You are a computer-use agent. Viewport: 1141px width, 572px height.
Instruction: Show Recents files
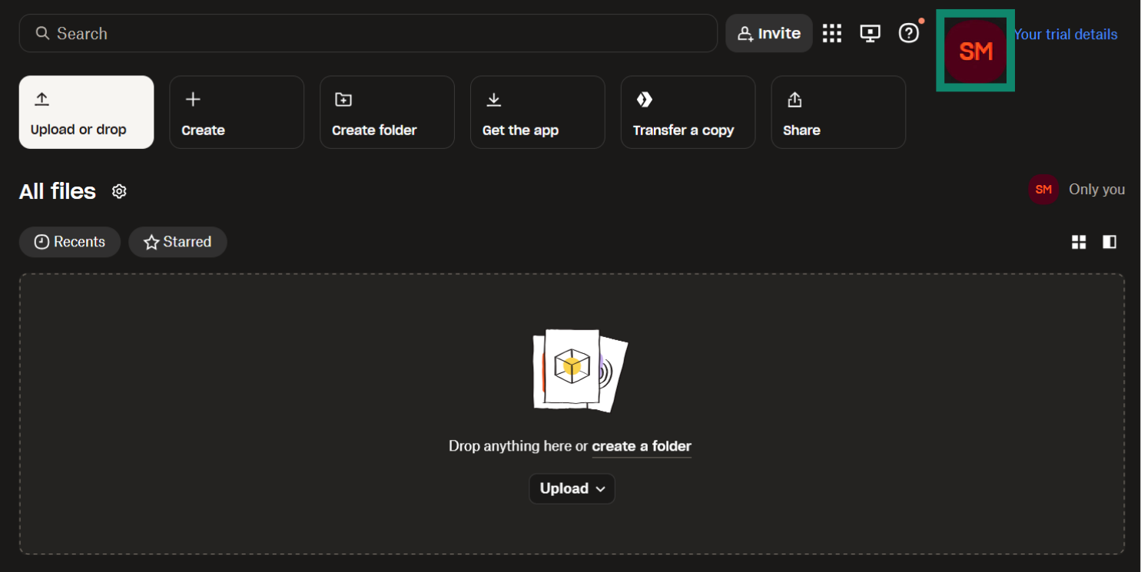(70, 242)
